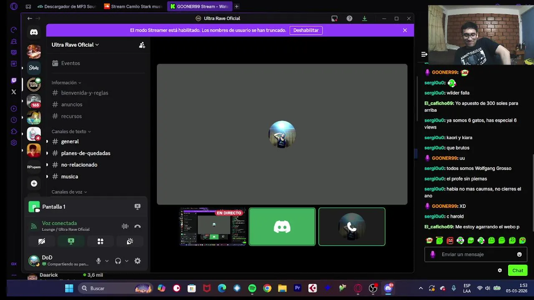
Task: Open emoji picker in Kick chat input
Action: click(519, 254)
